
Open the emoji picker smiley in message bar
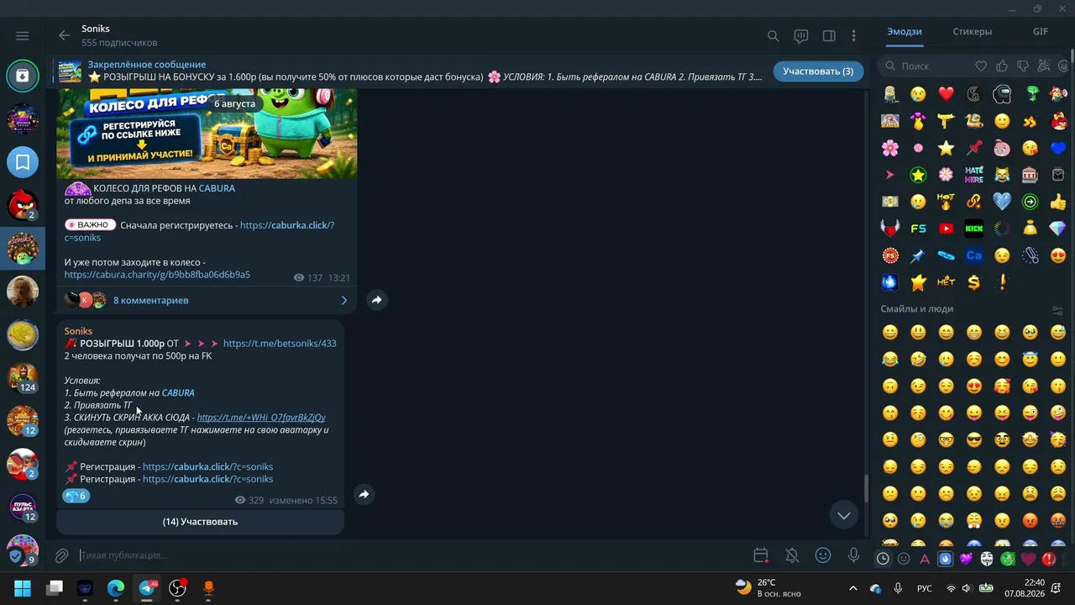823,555
